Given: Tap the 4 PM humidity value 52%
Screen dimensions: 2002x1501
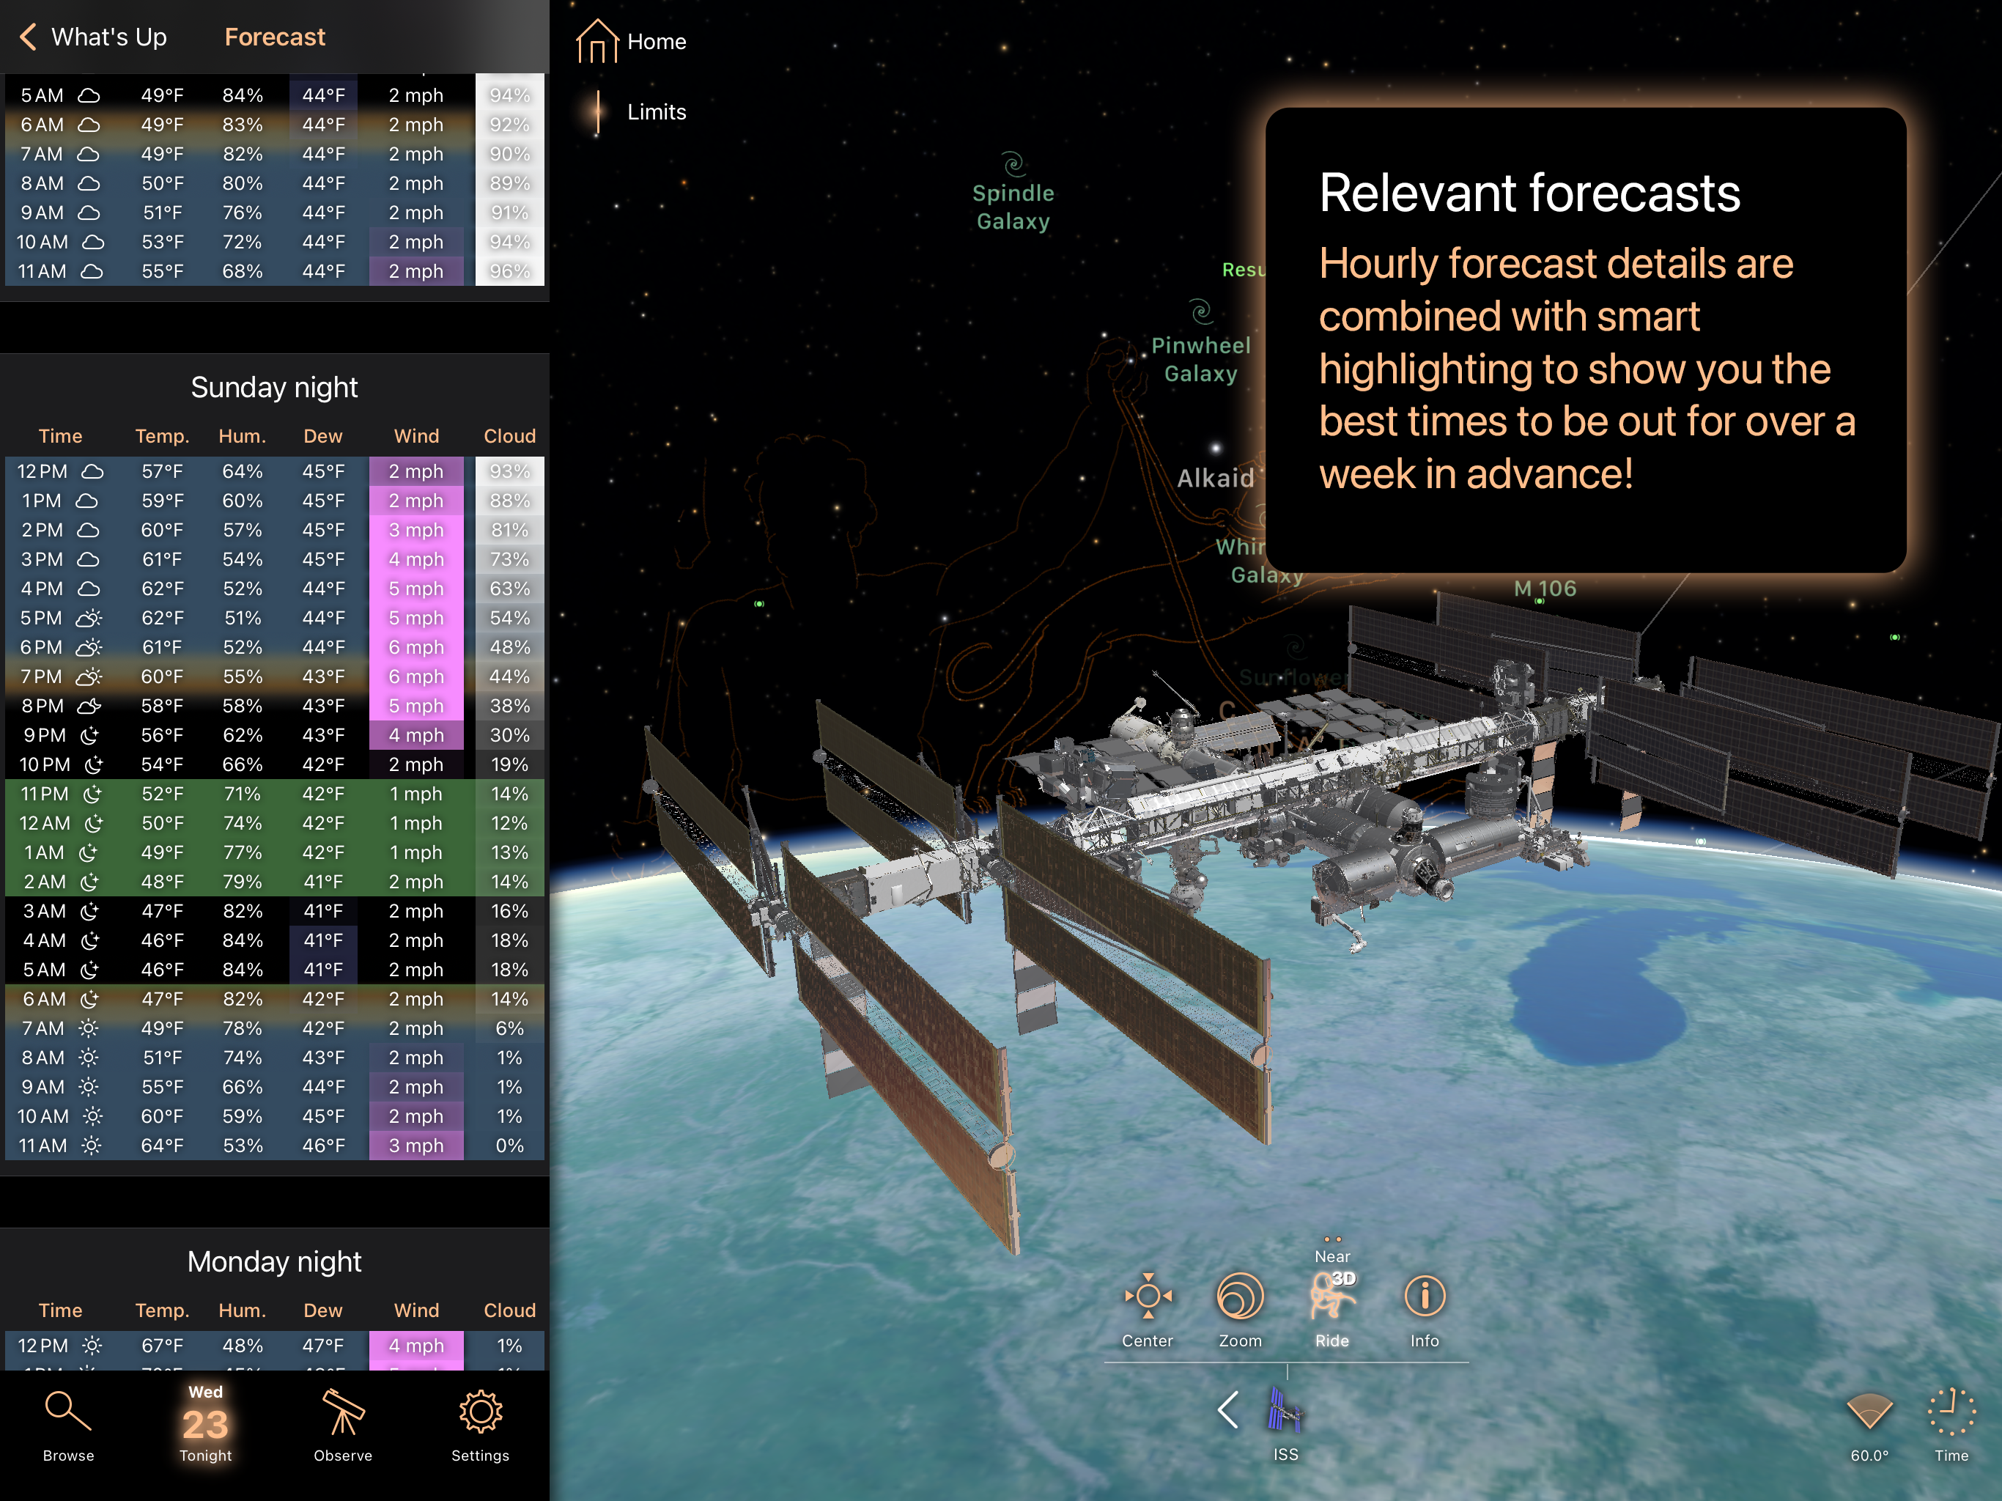Looking at the screenshot, I should (x=243, y=589).
